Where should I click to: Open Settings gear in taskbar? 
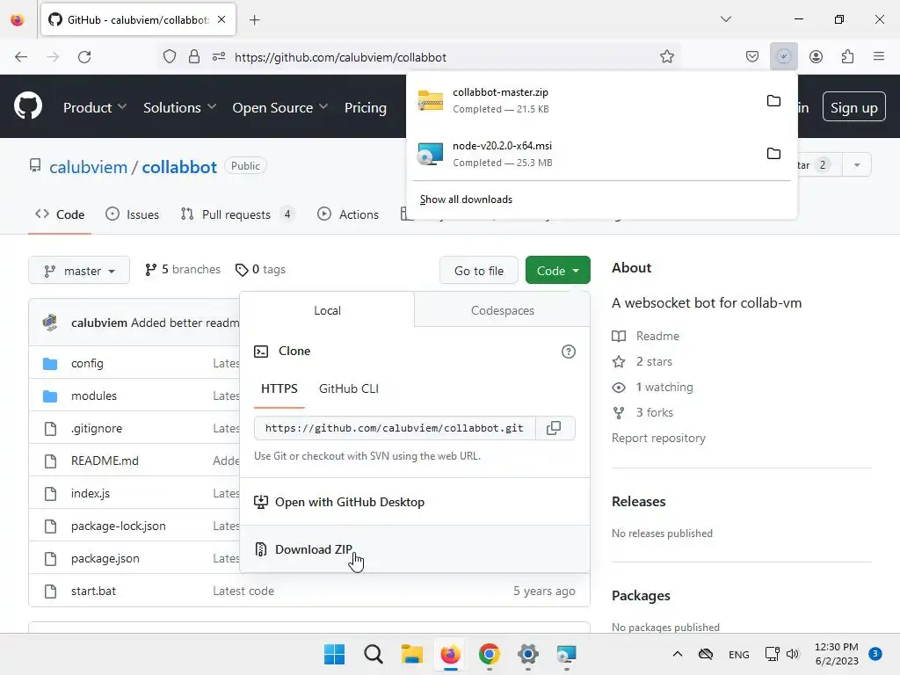(527, 654)
